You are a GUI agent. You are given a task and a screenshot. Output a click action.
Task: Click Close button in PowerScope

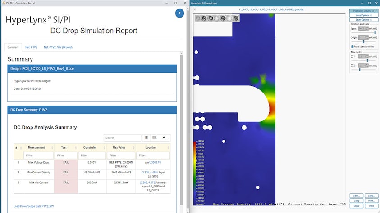coord(356,206)
